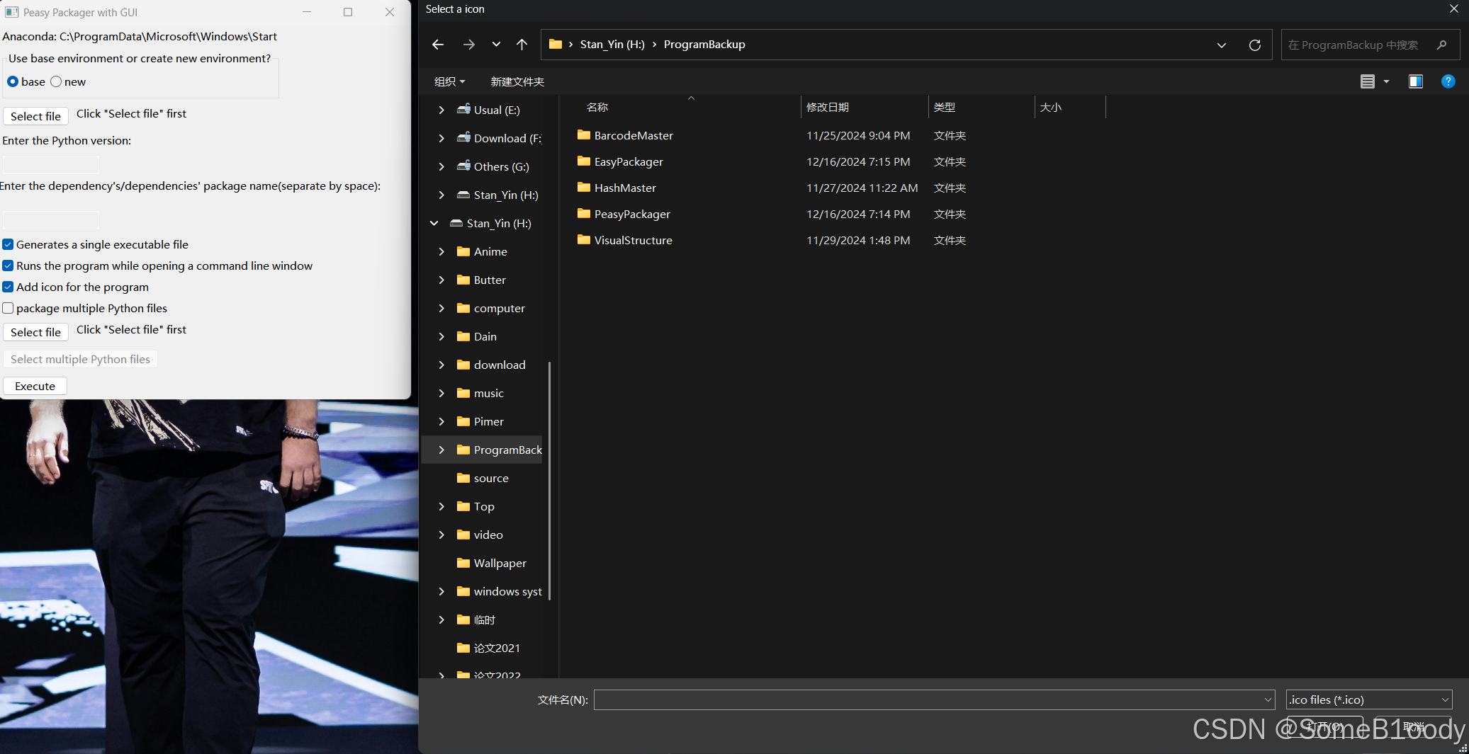Sort by 类型 type column
Viewport: 1469px width, 754px height.
(945, 108)
